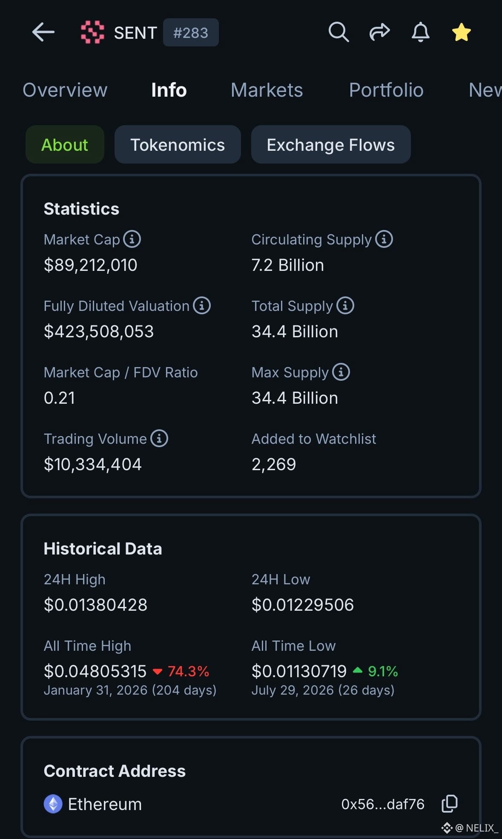502x839 pixels.
Task: Show Market Cap info tooltip icon
Action: 132,239
